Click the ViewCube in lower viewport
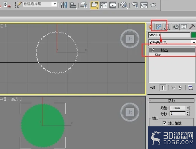This screenshot has height=149, width=196. pos(130,112)
